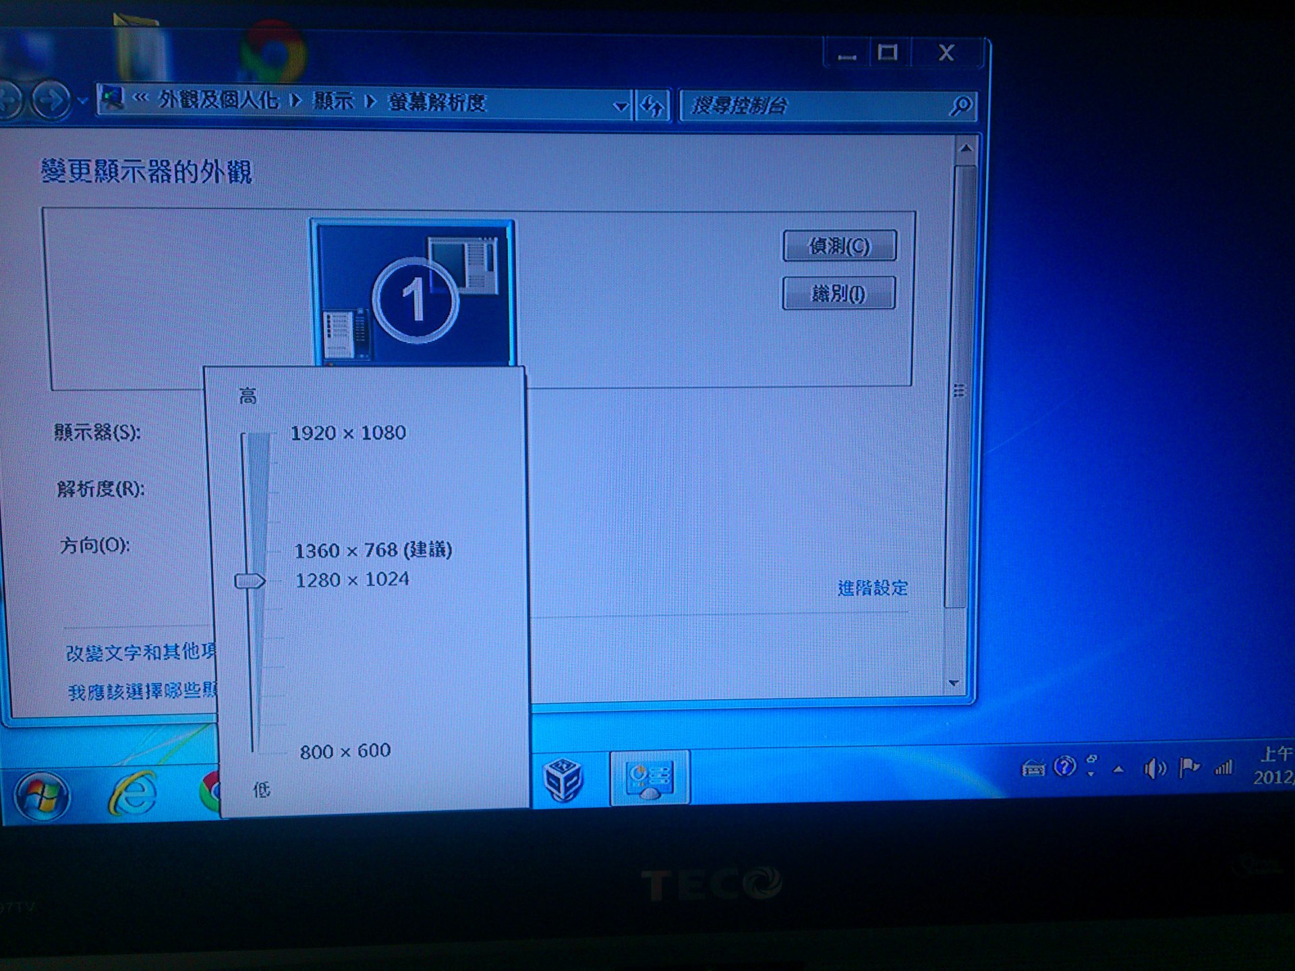Click the resolution slider handle
The width and height of the screenshot is (1295, 971).
coord(250,581)
